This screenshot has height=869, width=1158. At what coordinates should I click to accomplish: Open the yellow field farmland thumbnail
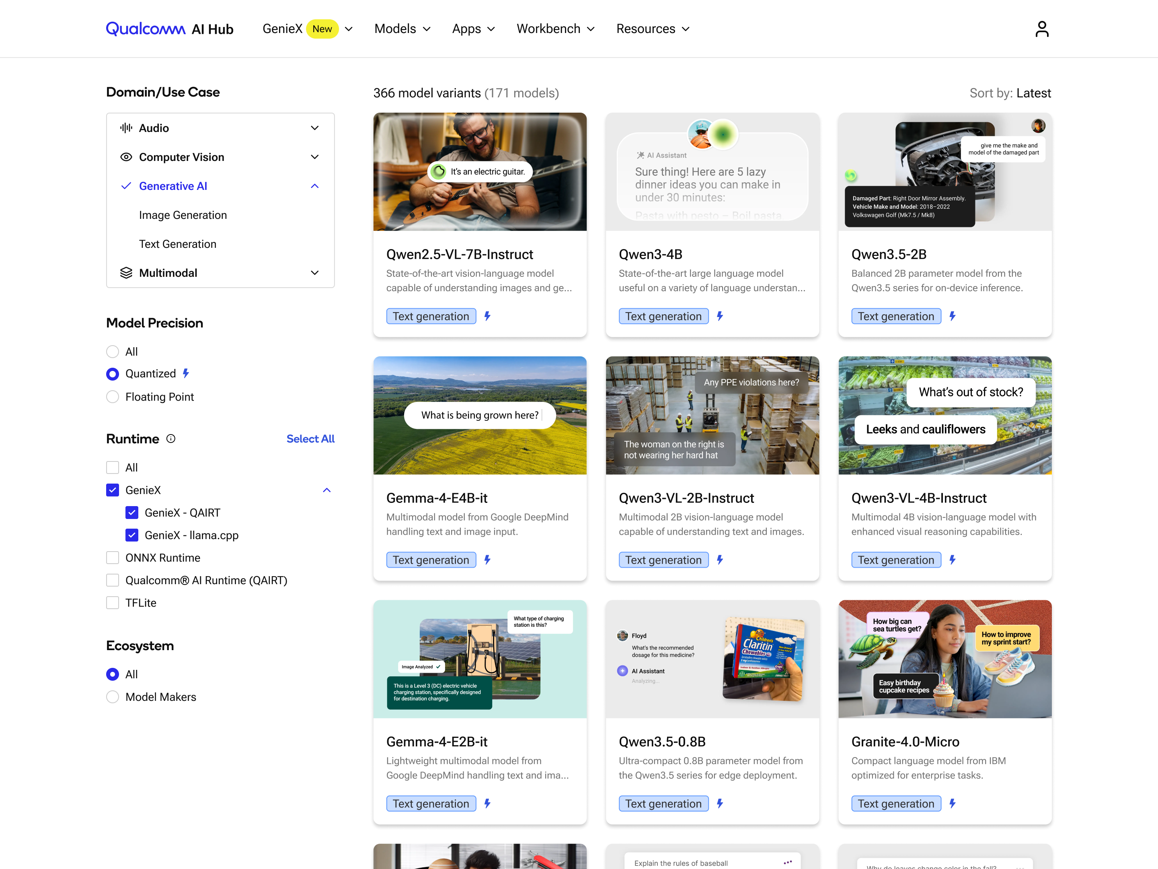pos(480,415)
